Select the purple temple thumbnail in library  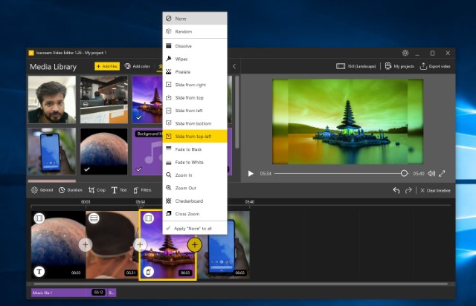(147, 100)
